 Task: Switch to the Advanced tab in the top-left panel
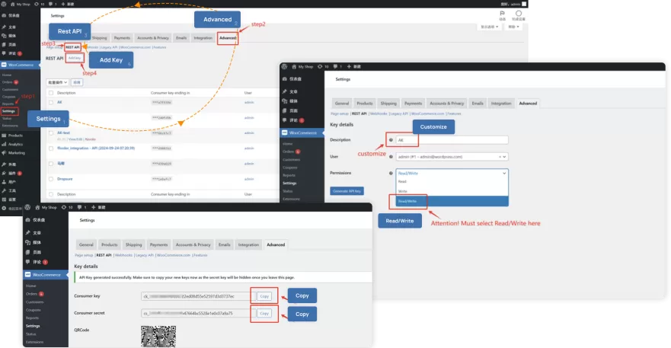click(227, 37)
